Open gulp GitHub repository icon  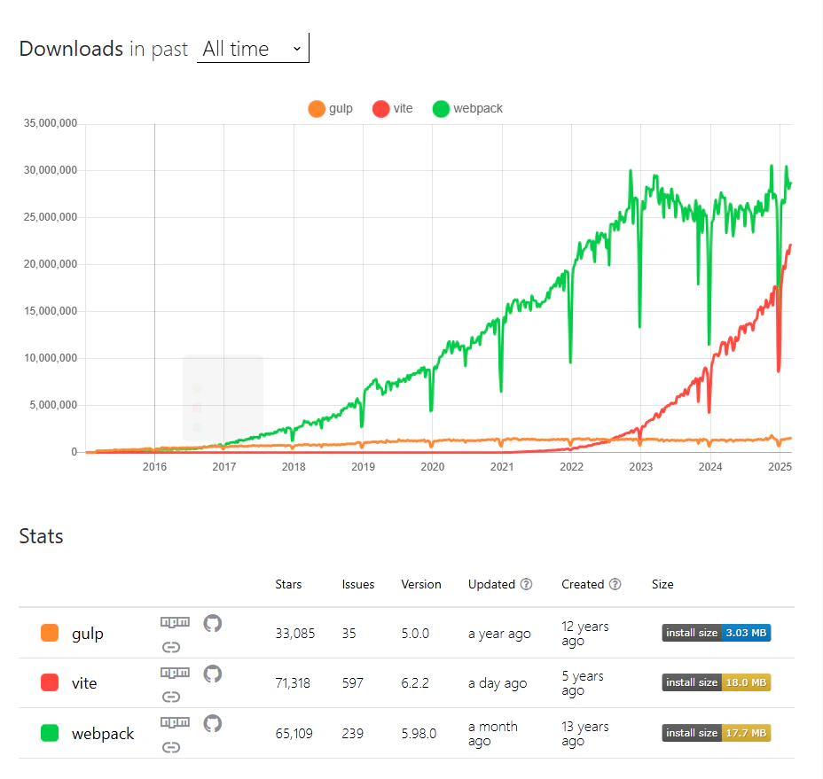213,623
